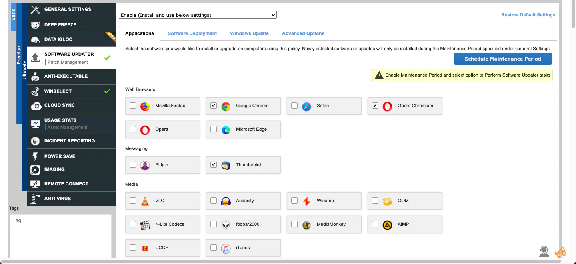
Task: Click the Deep Freeze polar bear icon
Action: pos(35,25)
